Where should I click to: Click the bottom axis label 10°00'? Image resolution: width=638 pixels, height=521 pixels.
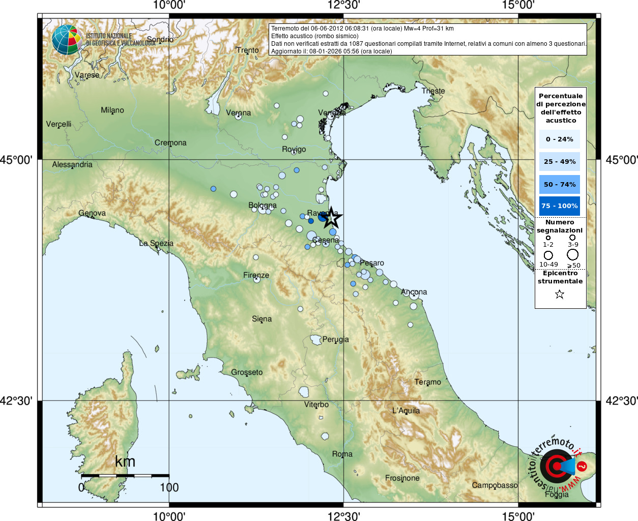click(x=169, y=516)
